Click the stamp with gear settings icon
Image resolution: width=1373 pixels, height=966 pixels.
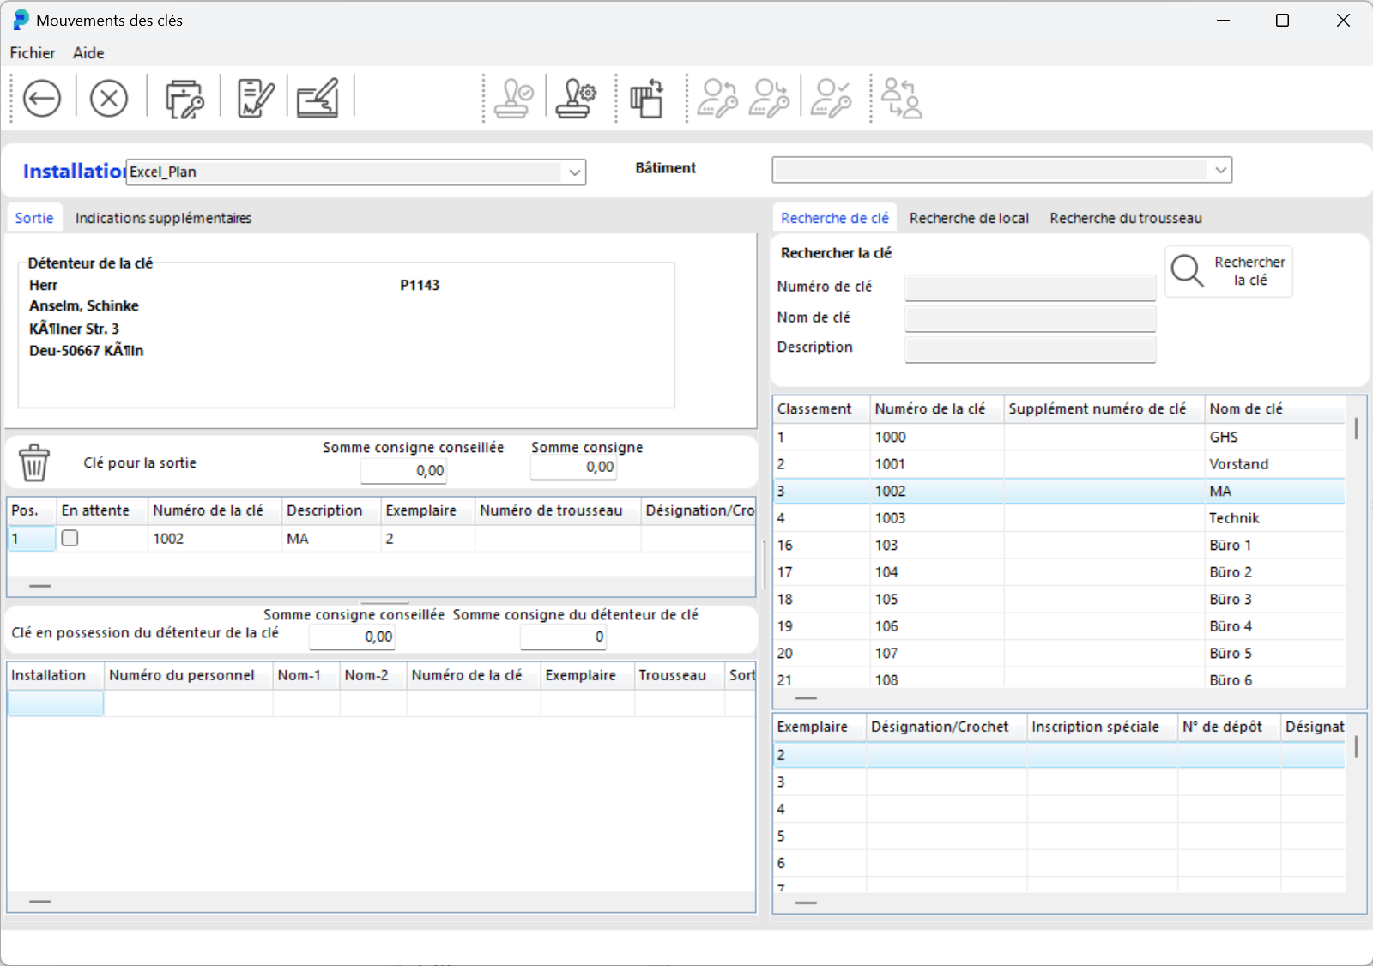[x=576, y=99]
